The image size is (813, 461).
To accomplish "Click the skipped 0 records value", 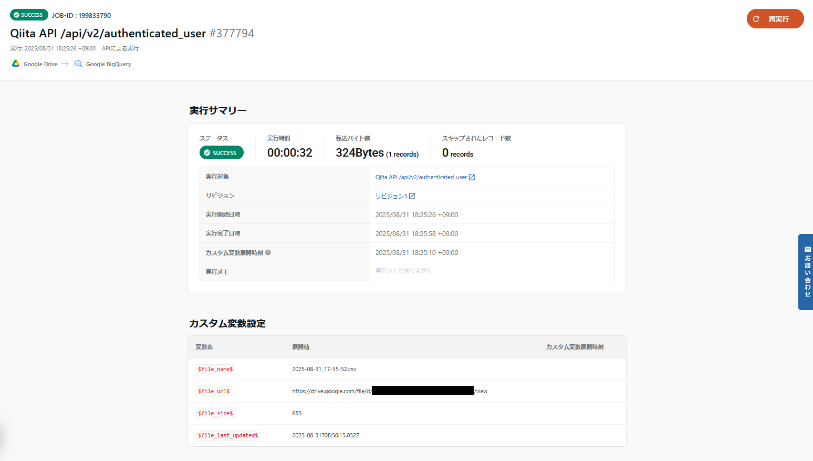I will (457, 153).
